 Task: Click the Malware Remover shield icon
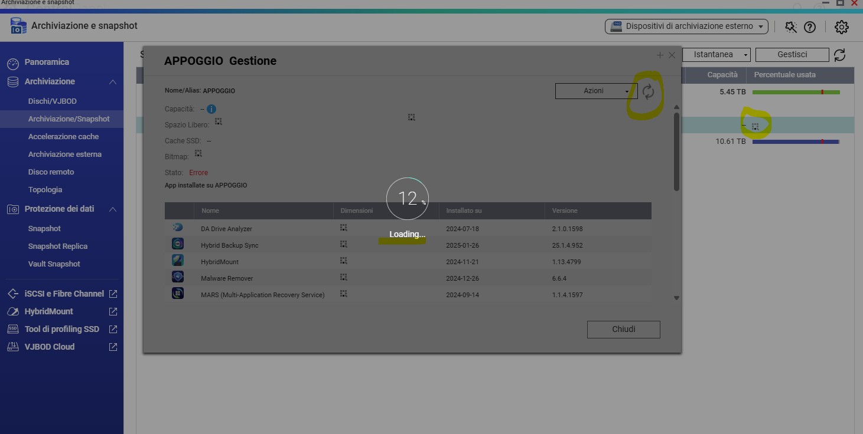click(x=178, y=277)
